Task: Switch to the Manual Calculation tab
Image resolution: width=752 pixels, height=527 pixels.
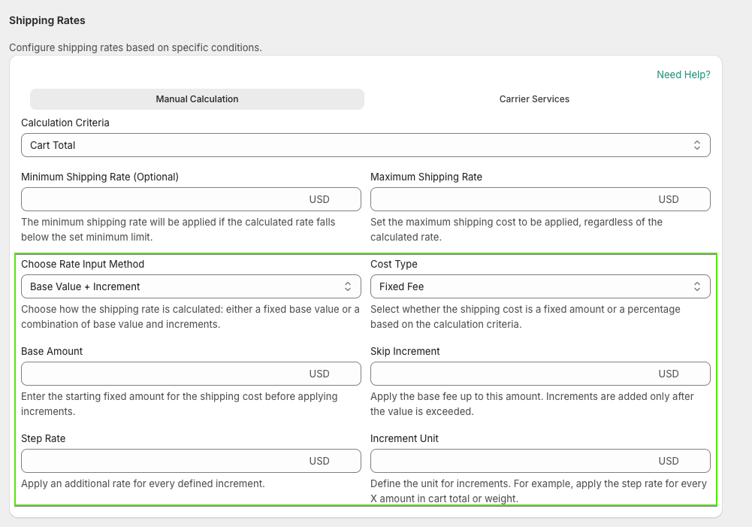Action: (197, 99)
